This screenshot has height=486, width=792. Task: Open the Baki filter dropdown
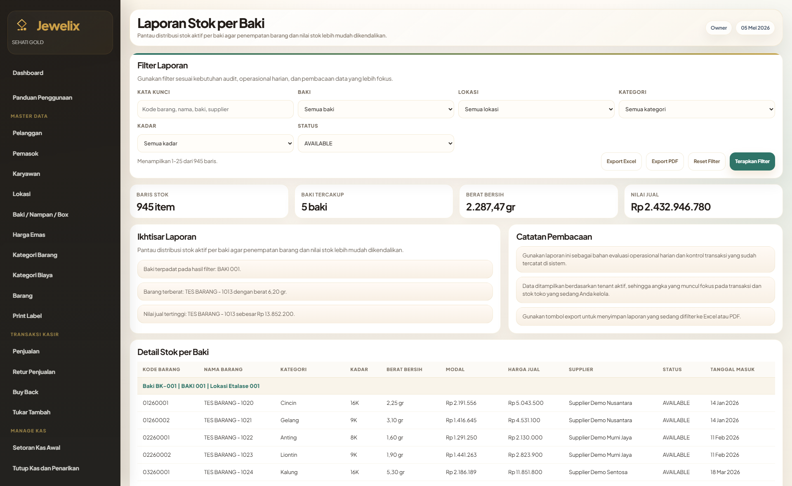(376, 109)
